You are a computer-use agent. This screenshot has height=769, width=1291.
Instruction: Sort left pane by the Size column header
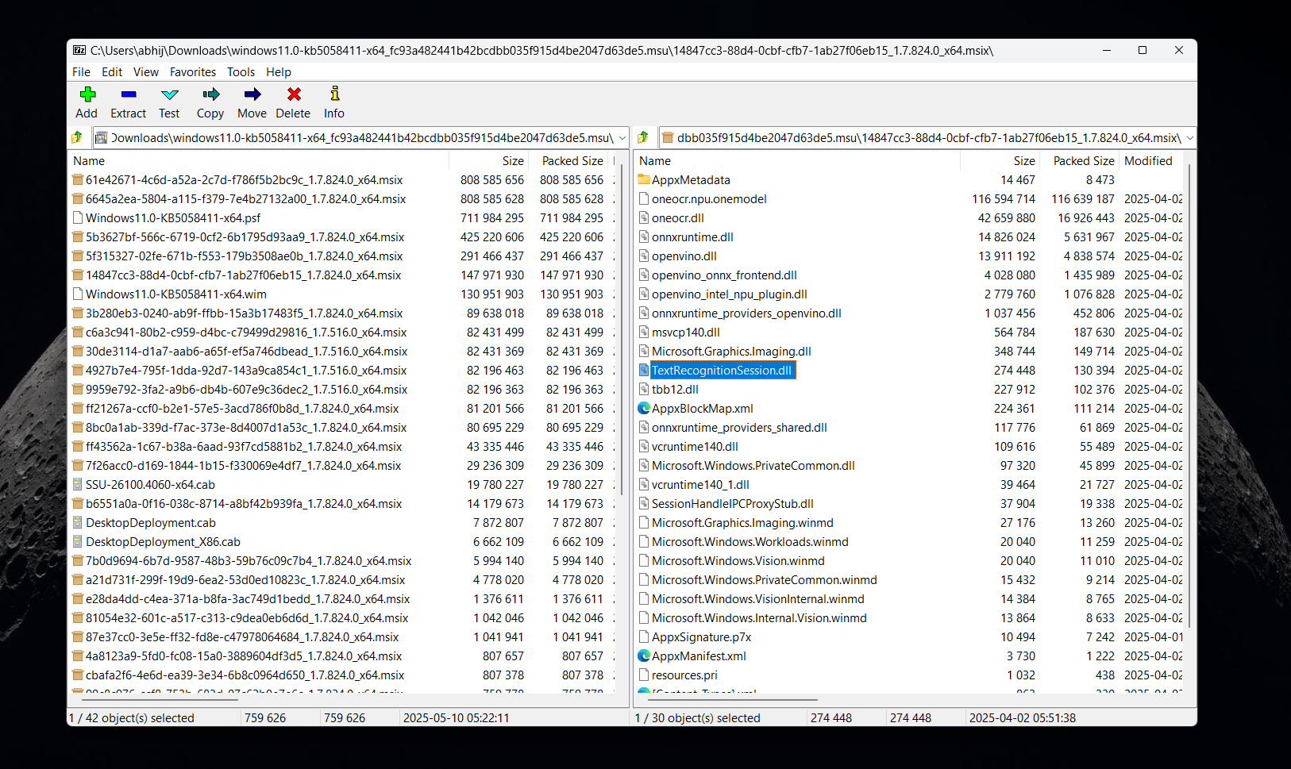(512, 160)
